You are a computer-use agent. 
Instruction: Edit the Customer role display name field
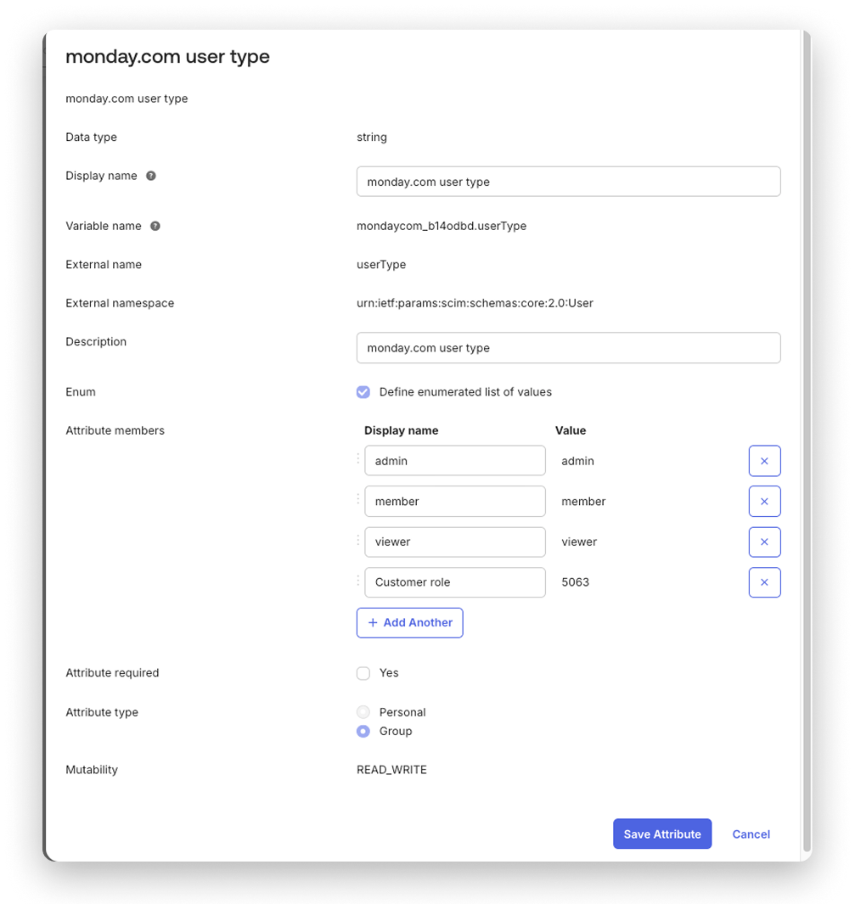point(455,582)
